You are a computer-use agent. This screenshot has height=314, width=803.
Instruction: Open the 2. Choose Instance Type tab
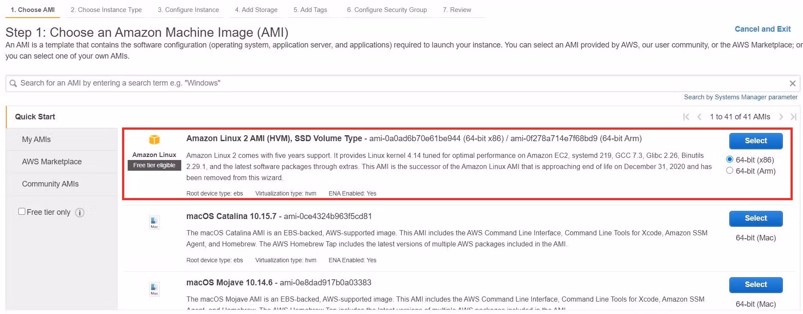coord(106,10)
